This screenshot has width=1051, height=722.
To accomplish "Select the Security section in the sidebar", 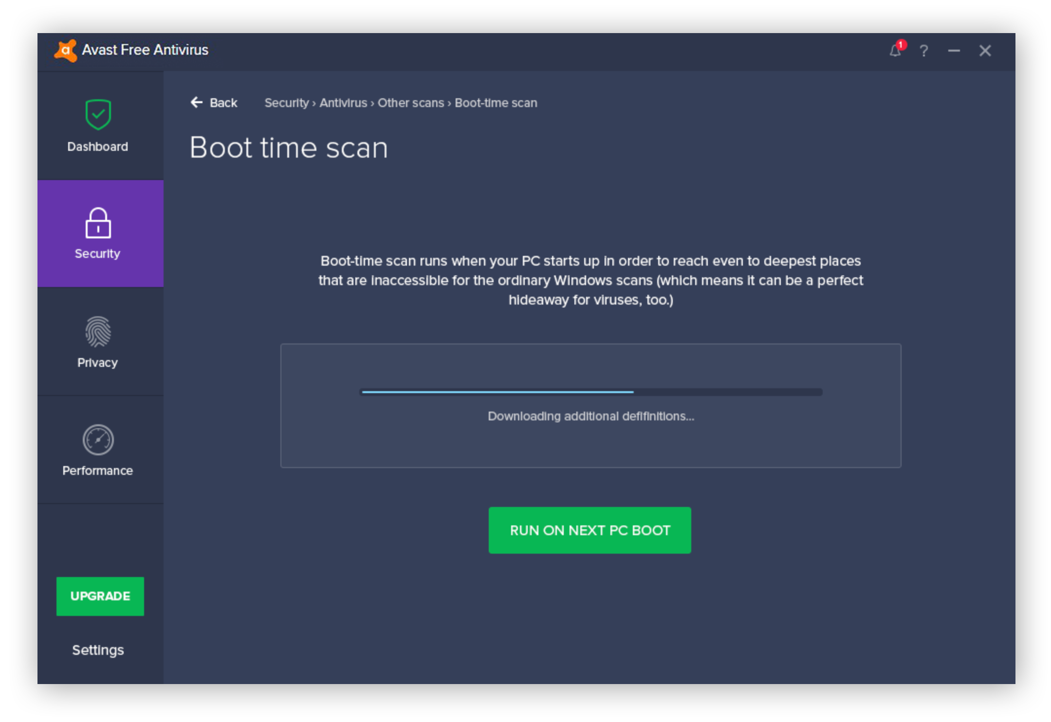I will [x=97, y=234].
